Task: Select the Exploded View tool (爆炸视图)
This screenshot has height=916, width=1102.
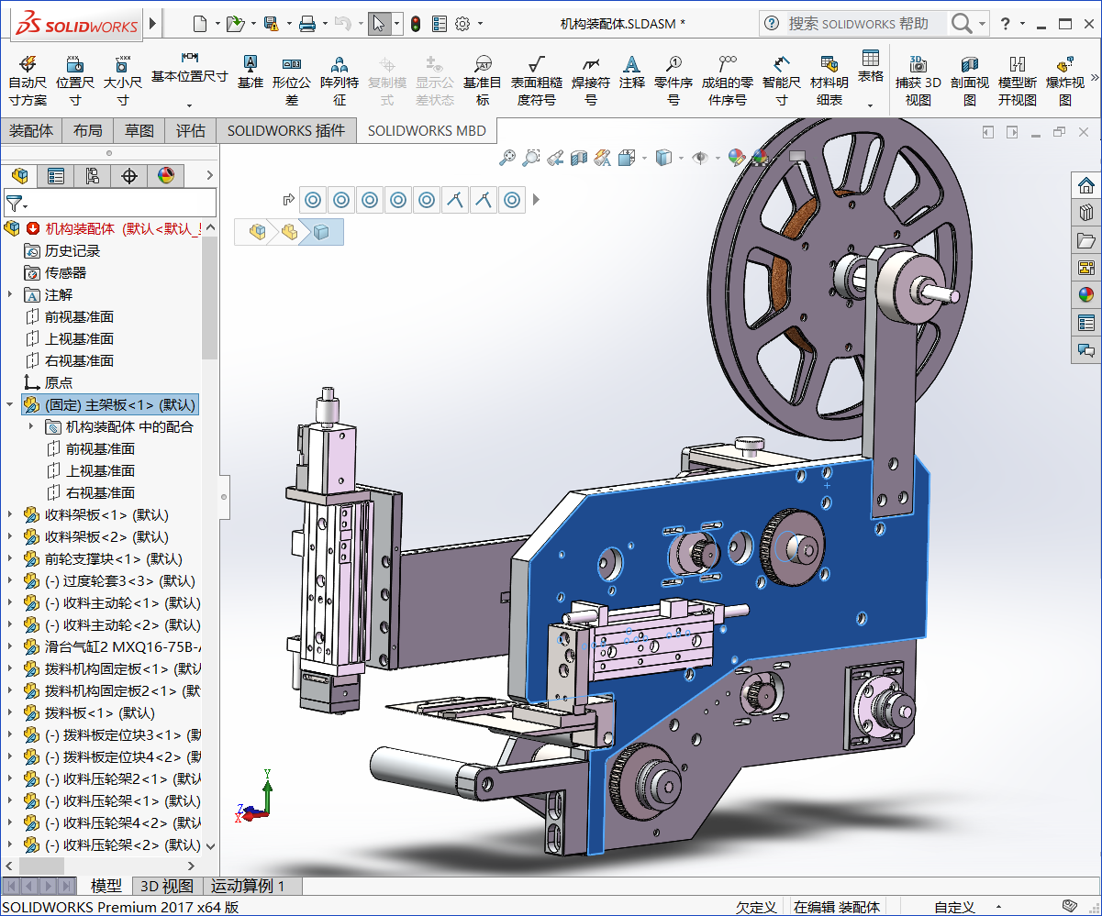Action: click(x=1065, y=80)
